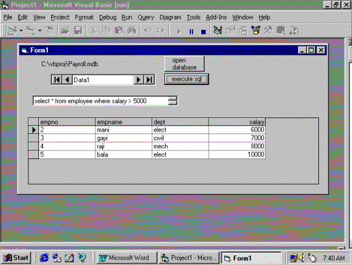
Task: Click the SQL text box scroll arrows
Action: pyautogui.click(x=172, y=100)
